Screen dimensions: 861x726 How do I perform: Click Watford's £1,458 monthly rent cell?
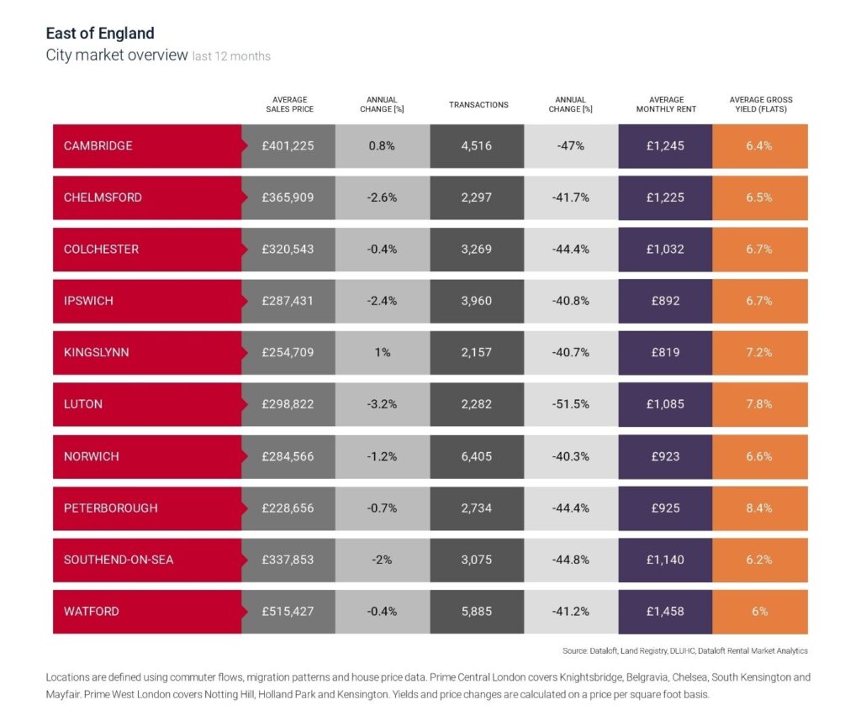tap(665, 612)
